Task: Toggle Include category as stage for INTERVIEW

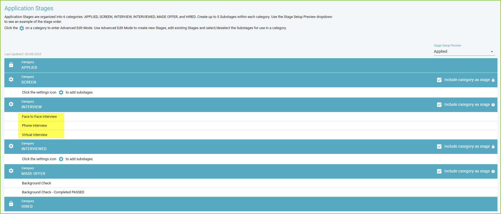Action: [439, 105]
